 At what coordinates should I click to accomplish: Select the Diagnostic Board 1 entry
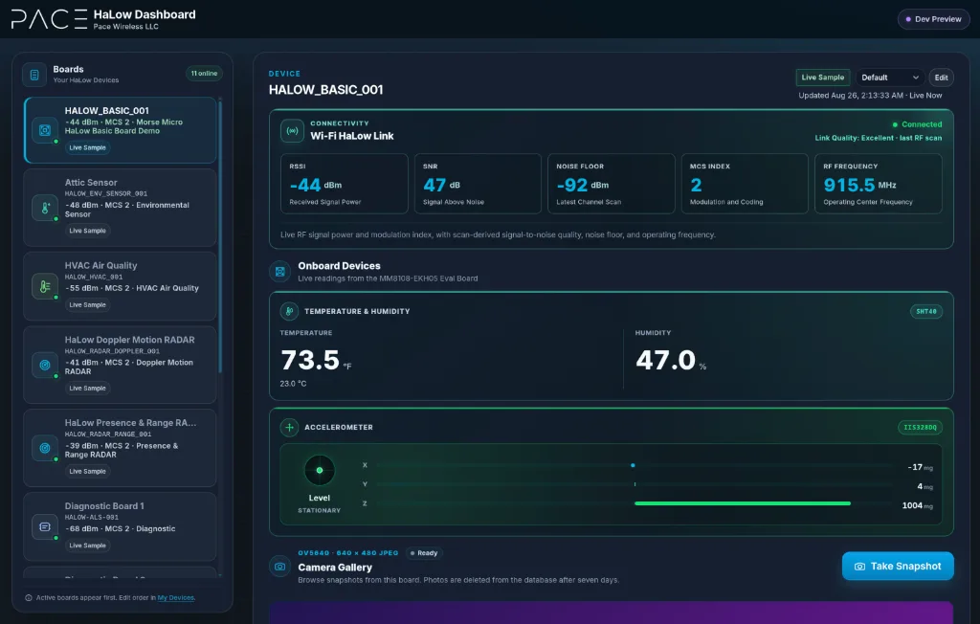click(120, 526)
